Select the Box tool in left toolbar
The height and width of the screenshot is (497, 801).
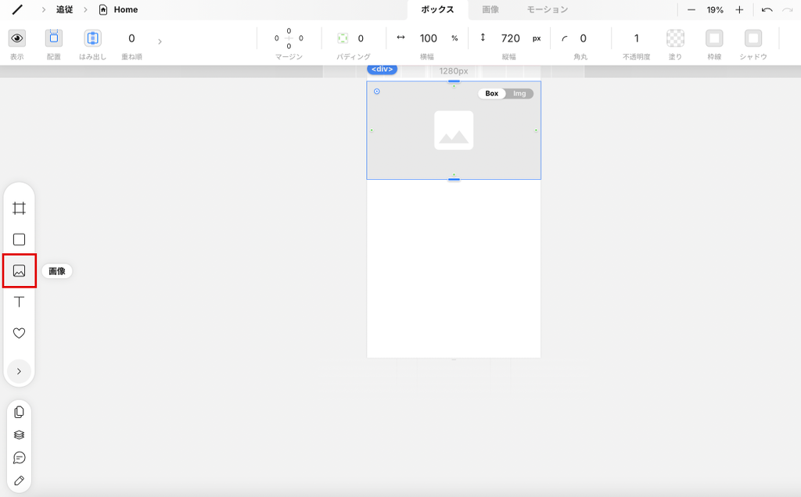click(x=20, y=240)
